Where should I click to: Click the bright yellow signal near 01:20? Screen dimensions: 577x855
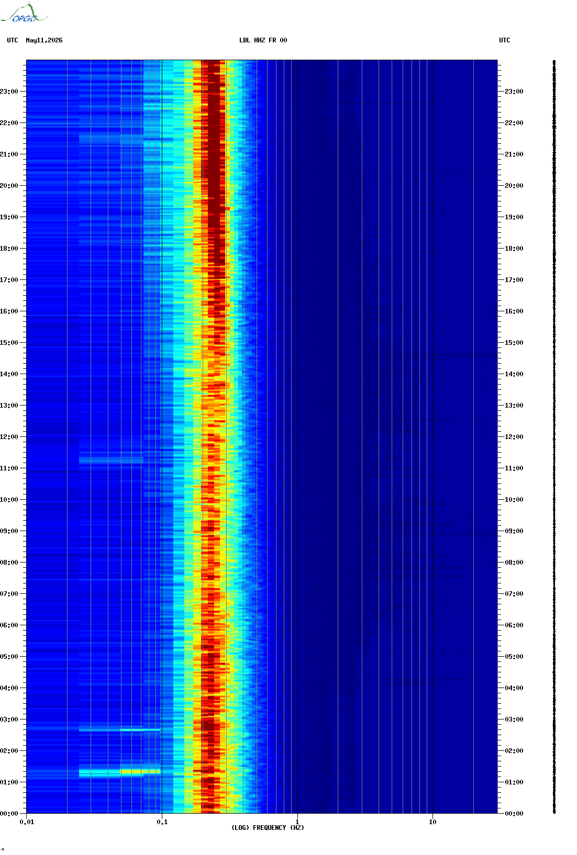click(x=140, y=771)
